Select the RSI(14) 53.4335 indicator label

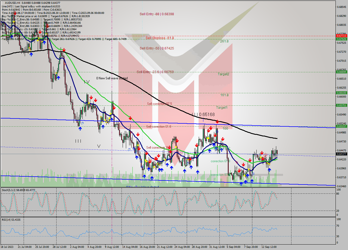click(11, 220)
